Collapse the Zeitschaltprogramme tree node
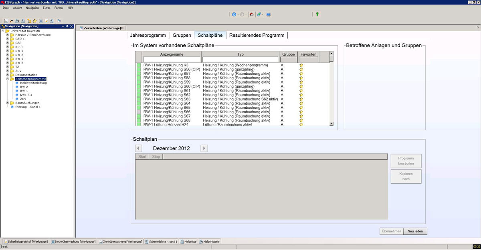This screenshot has width=481, height=250. (x=7, y=79)
